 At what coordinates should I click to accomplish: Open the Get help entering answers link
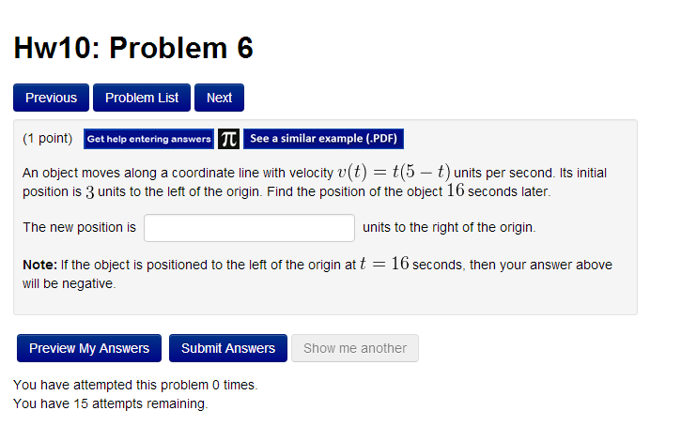click(149, 139)
